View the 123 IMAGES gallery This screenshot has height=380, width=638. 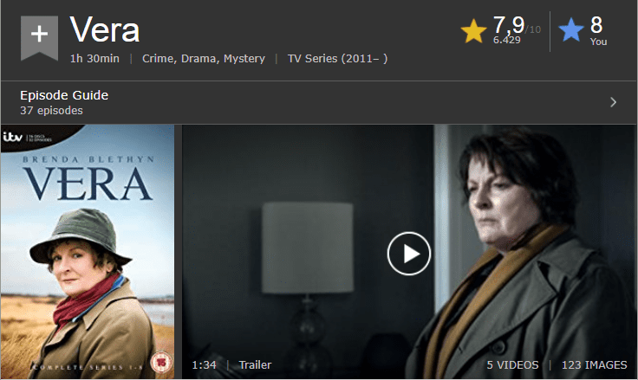[x=594, y=365]
